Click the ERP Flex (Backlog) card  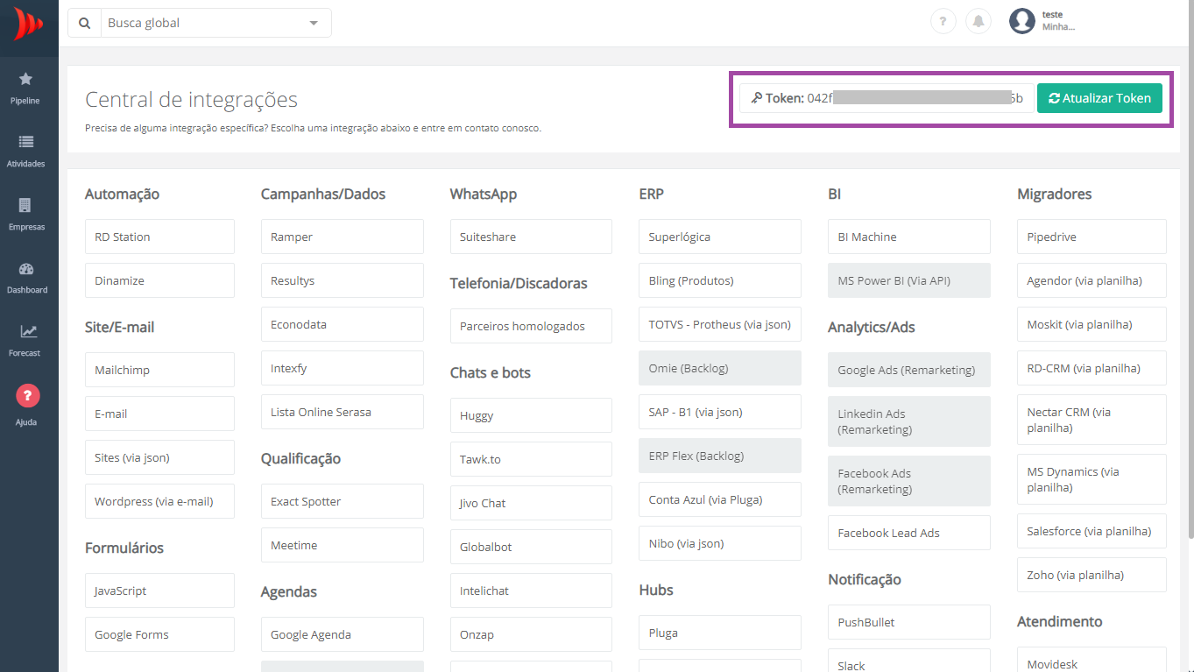point(720,456)
